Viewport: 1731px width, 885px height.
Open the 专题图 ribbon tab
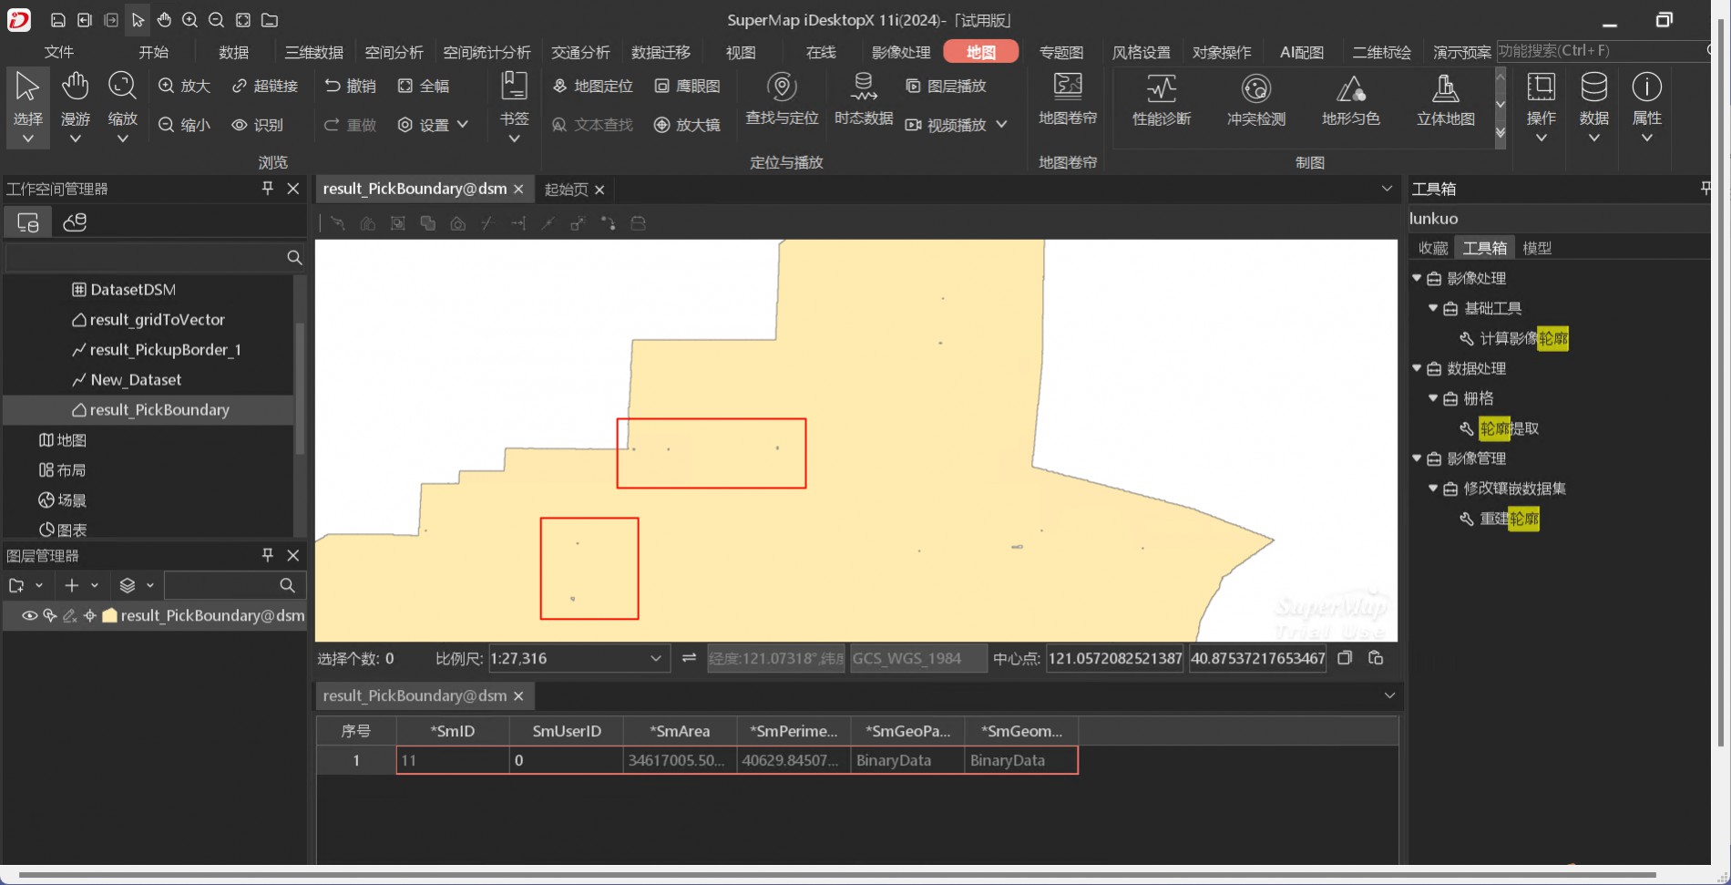pos(1060,52)
